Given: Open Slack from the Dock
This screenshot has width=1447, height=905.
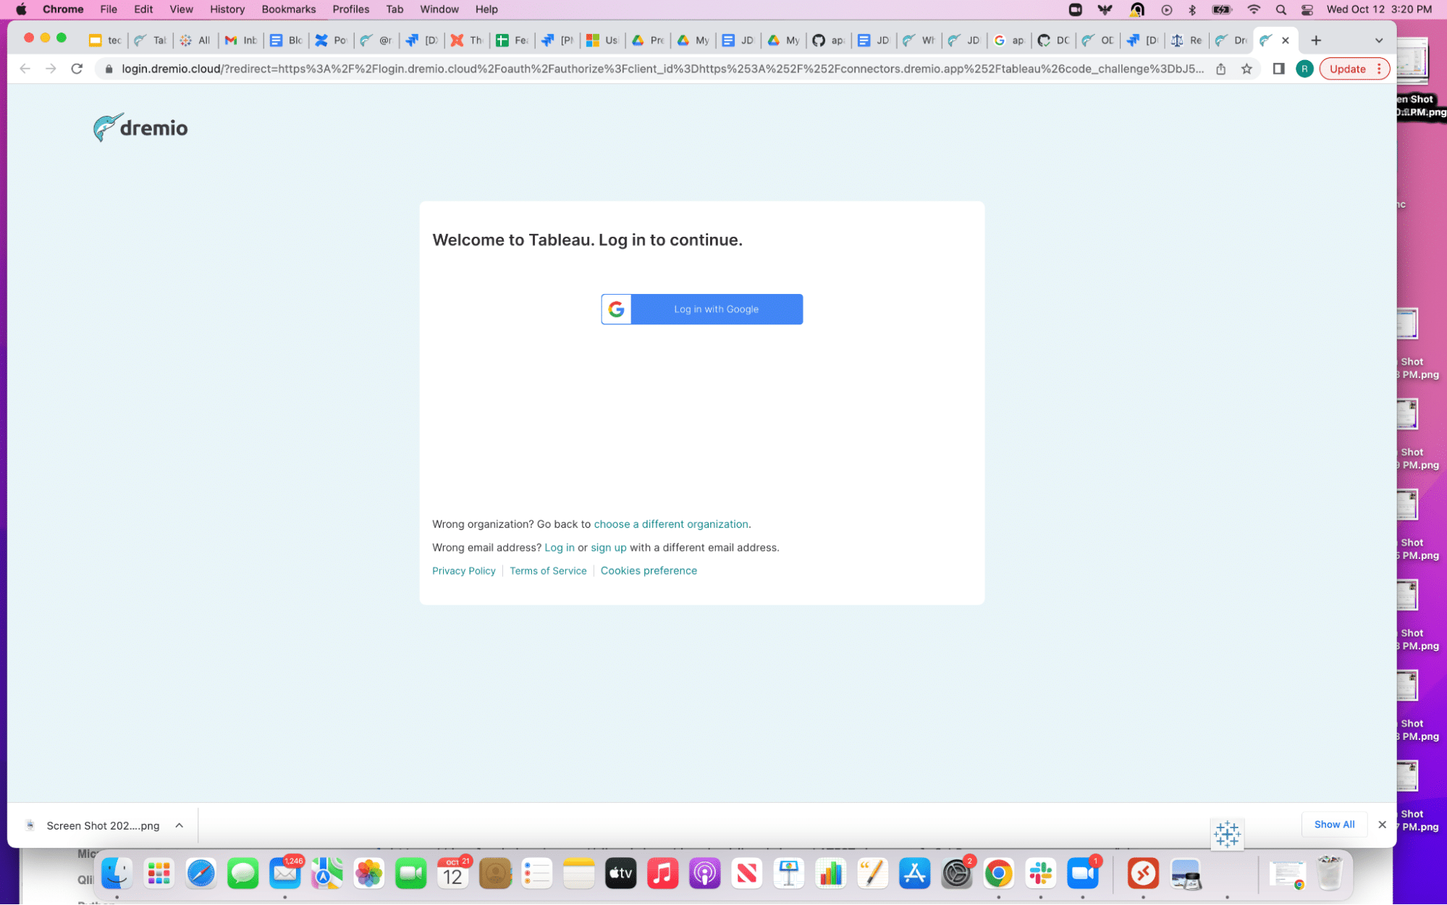Looking at the screenshot, I should (1041, 873).
